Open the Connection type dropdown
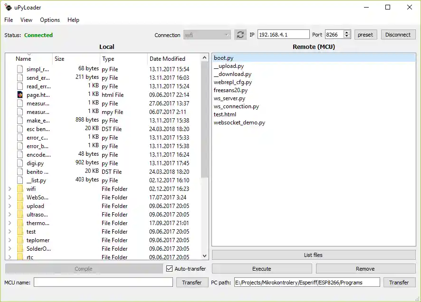The height and width of the screenshot is (302, 421). (207, 35)
